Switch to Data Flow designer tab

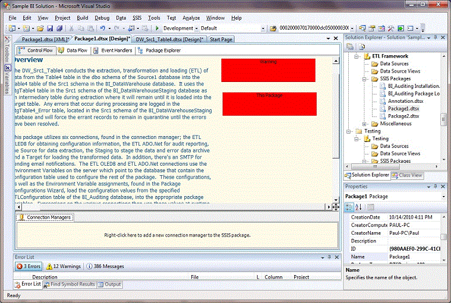[x=73, y=50]
